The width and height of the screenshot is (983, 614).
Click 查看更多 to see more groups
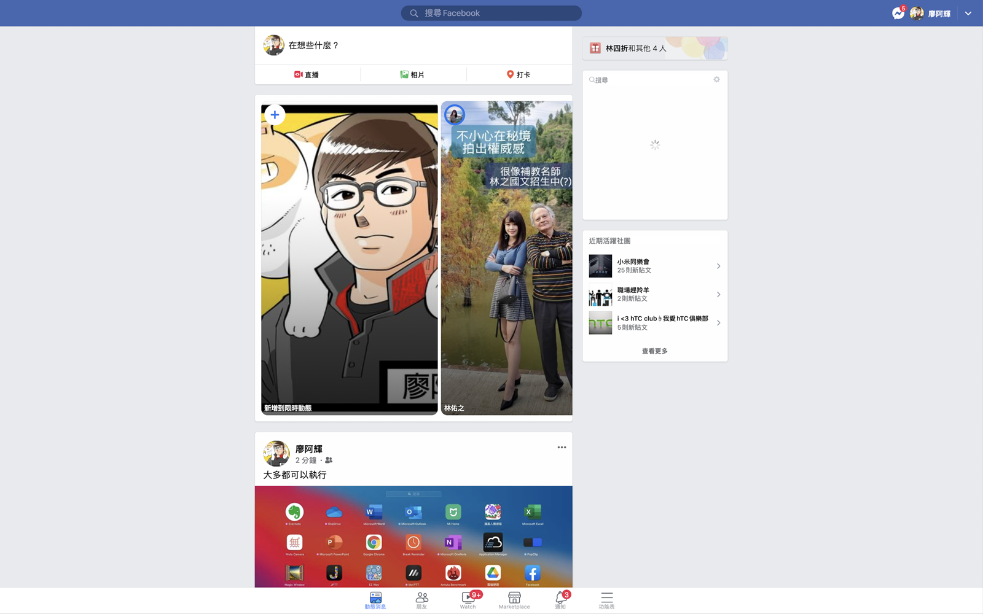click(x=654, y=351)
